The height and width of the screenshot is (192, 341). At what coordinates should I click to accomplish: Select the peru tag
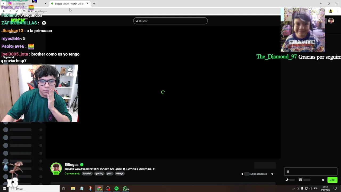tap(110, 174)
